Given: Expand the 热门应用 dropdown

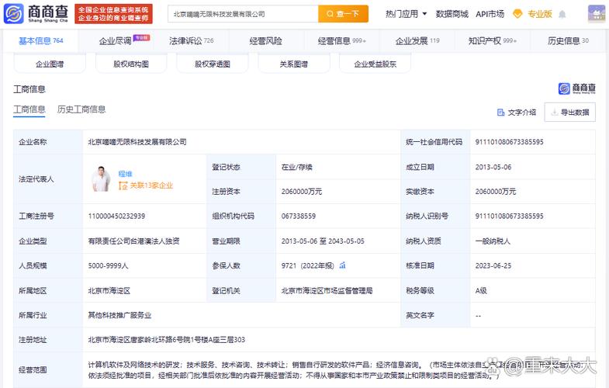Looking at the screenshot, I should [406, 14].
